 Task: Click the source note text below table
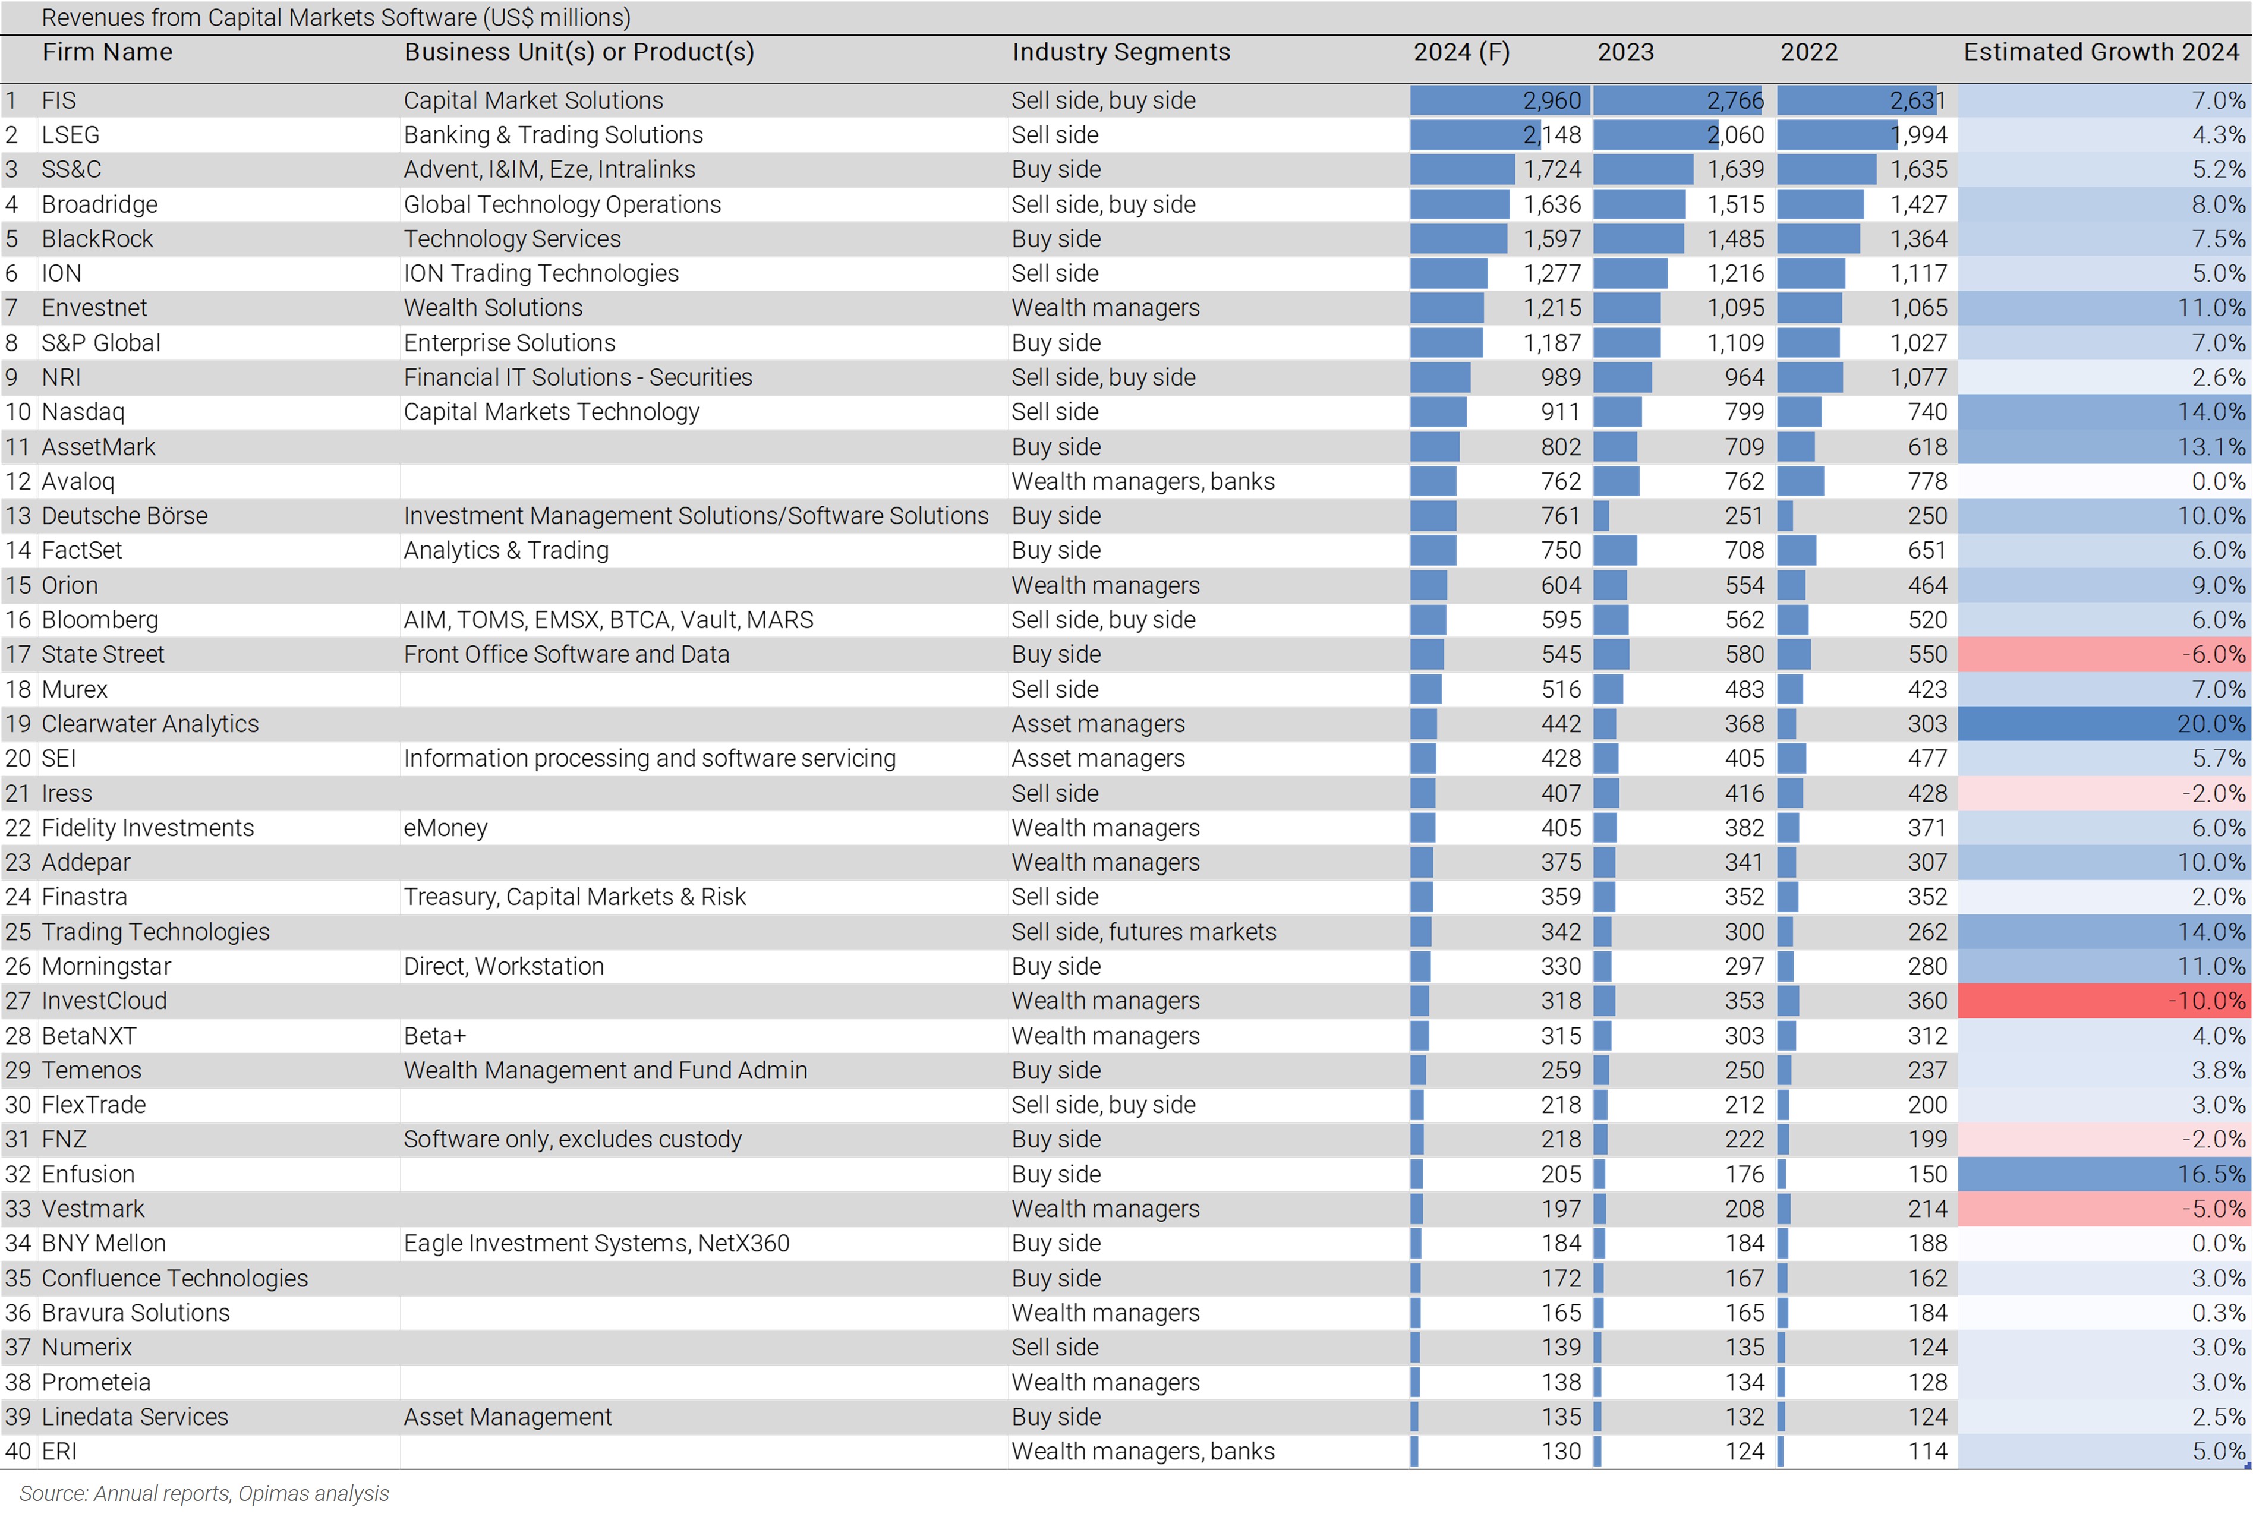pos(204,1494)
